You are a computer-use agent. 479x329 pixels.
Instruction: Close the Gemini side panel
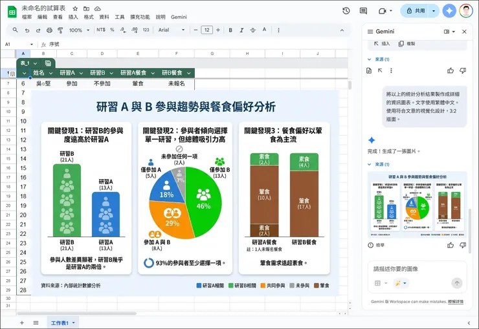pyautogui.click(x=464, y=32)
